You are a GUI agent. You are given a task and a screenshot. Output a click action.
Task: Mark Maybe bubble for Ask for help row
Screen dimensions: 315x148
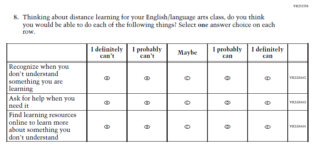[x=187, y=103]
